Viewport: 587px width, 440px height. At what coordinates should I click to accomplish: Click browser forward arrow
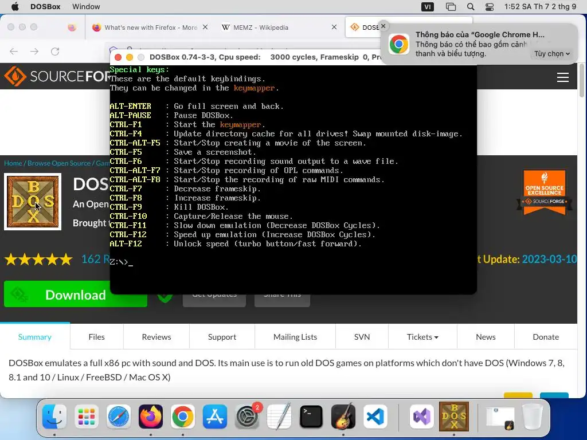(34, 51)
